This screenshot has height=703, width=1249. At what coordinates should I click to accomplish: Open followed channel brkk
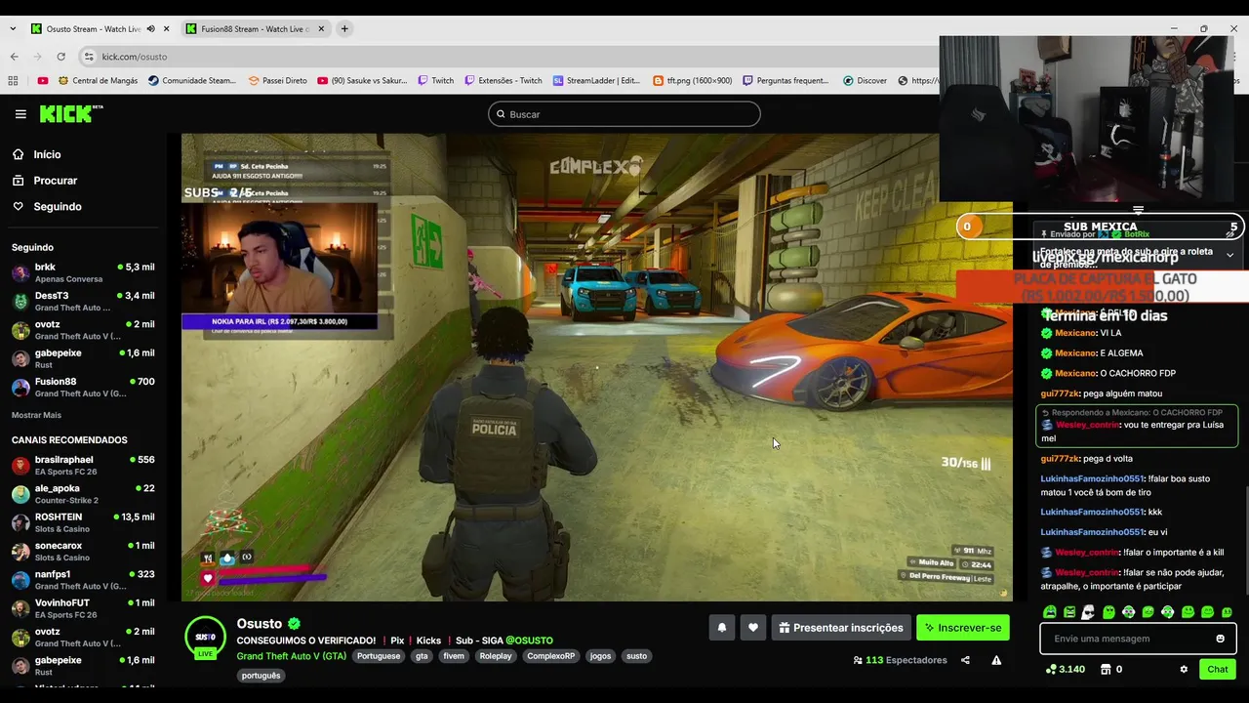83,272
